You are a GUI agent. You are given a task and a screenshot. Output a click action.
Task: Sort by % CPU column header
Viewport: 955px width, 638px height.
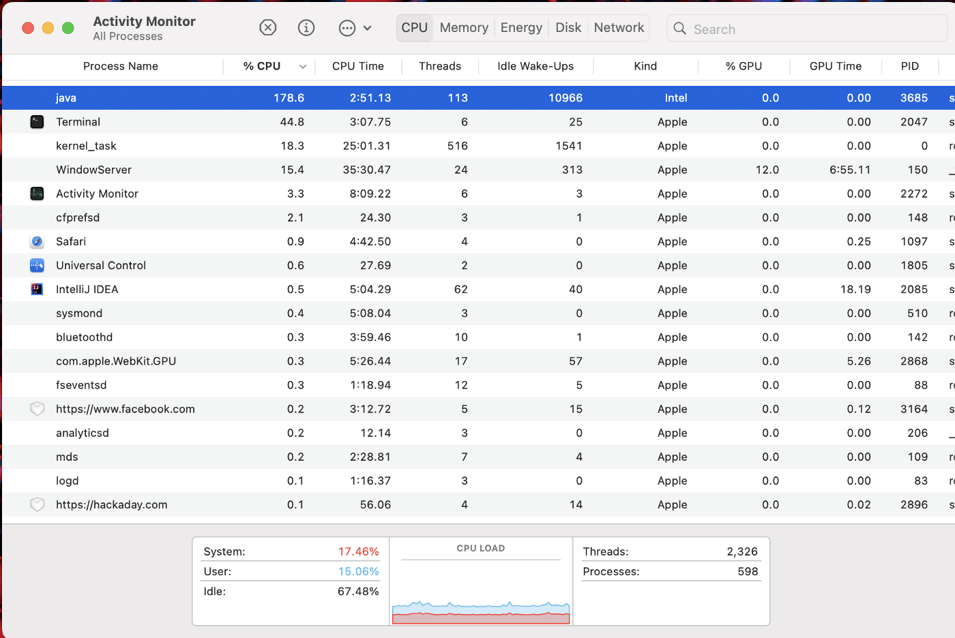click(262, 66)
